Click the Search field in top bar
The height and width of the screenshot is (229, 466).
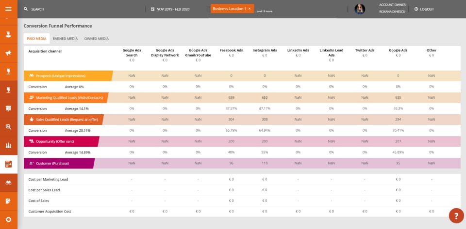[x=37, y=9]
